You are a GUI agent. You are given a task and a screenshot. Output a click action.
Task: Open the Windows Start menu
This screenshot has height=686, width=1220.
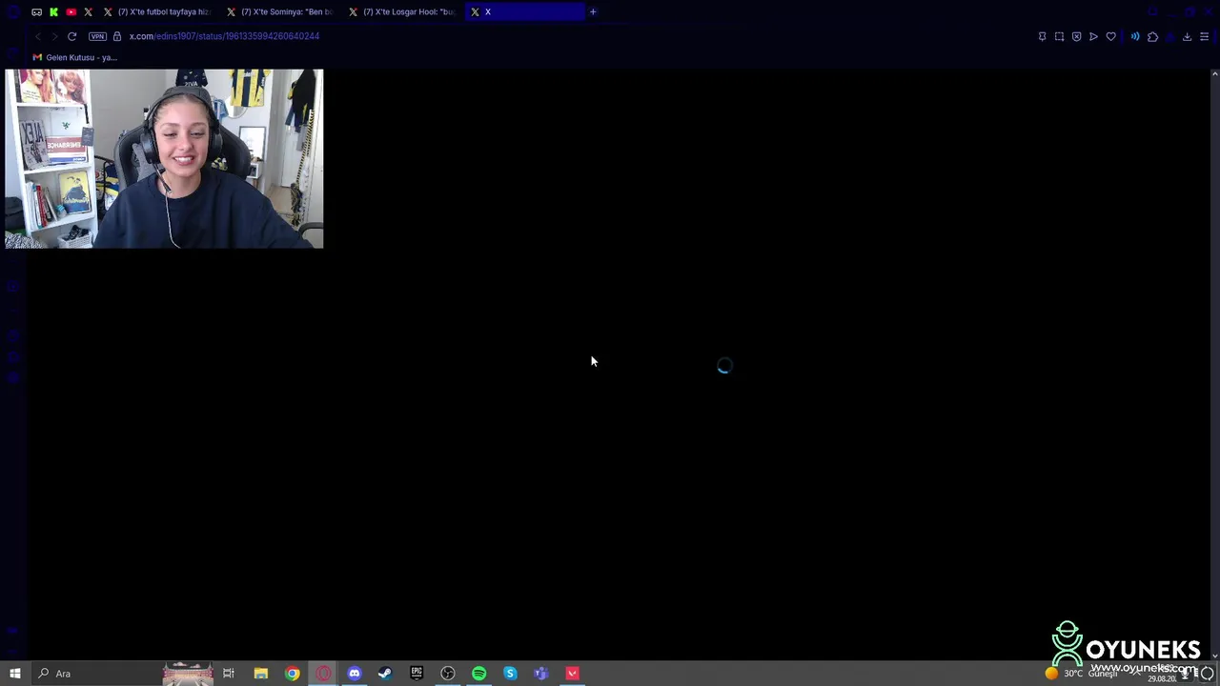click(14, 674)
